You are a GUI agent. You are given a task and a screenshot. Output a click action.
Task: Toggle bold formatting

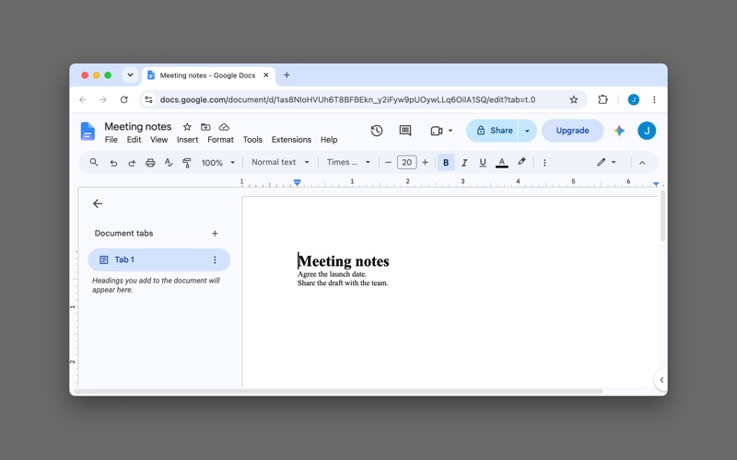tap(446, 163)
